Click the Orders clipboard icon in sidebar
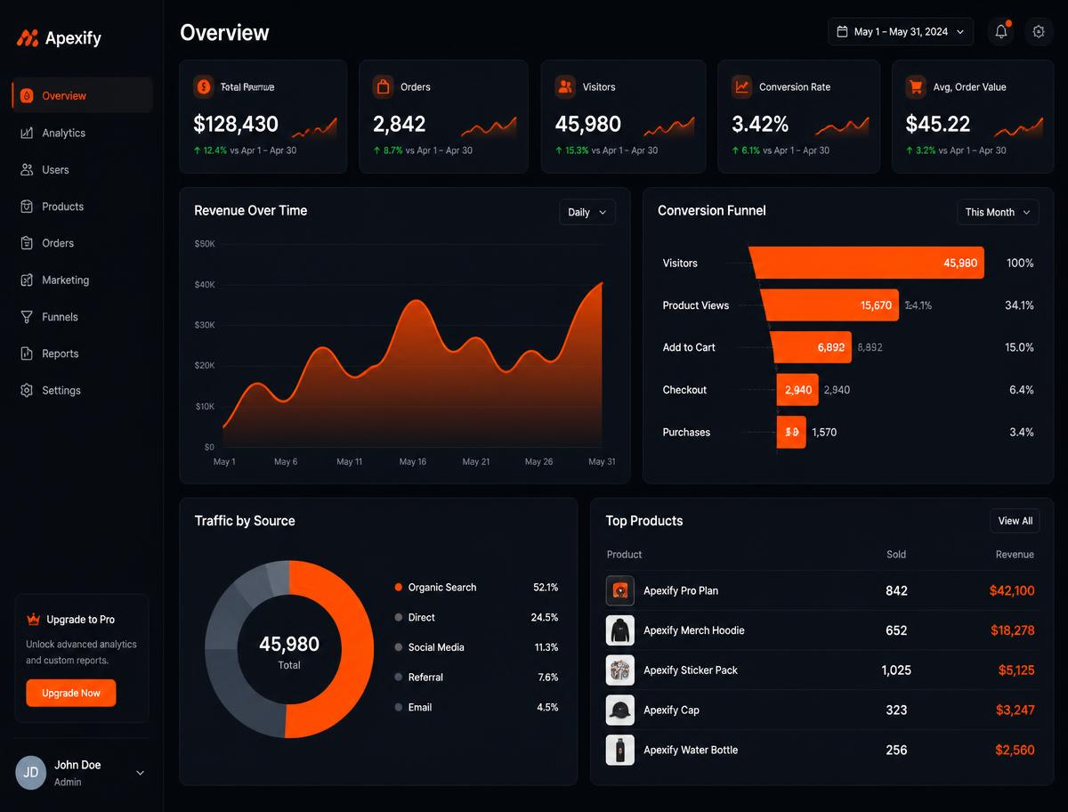 pyautogui.click(x=27, y=243)
